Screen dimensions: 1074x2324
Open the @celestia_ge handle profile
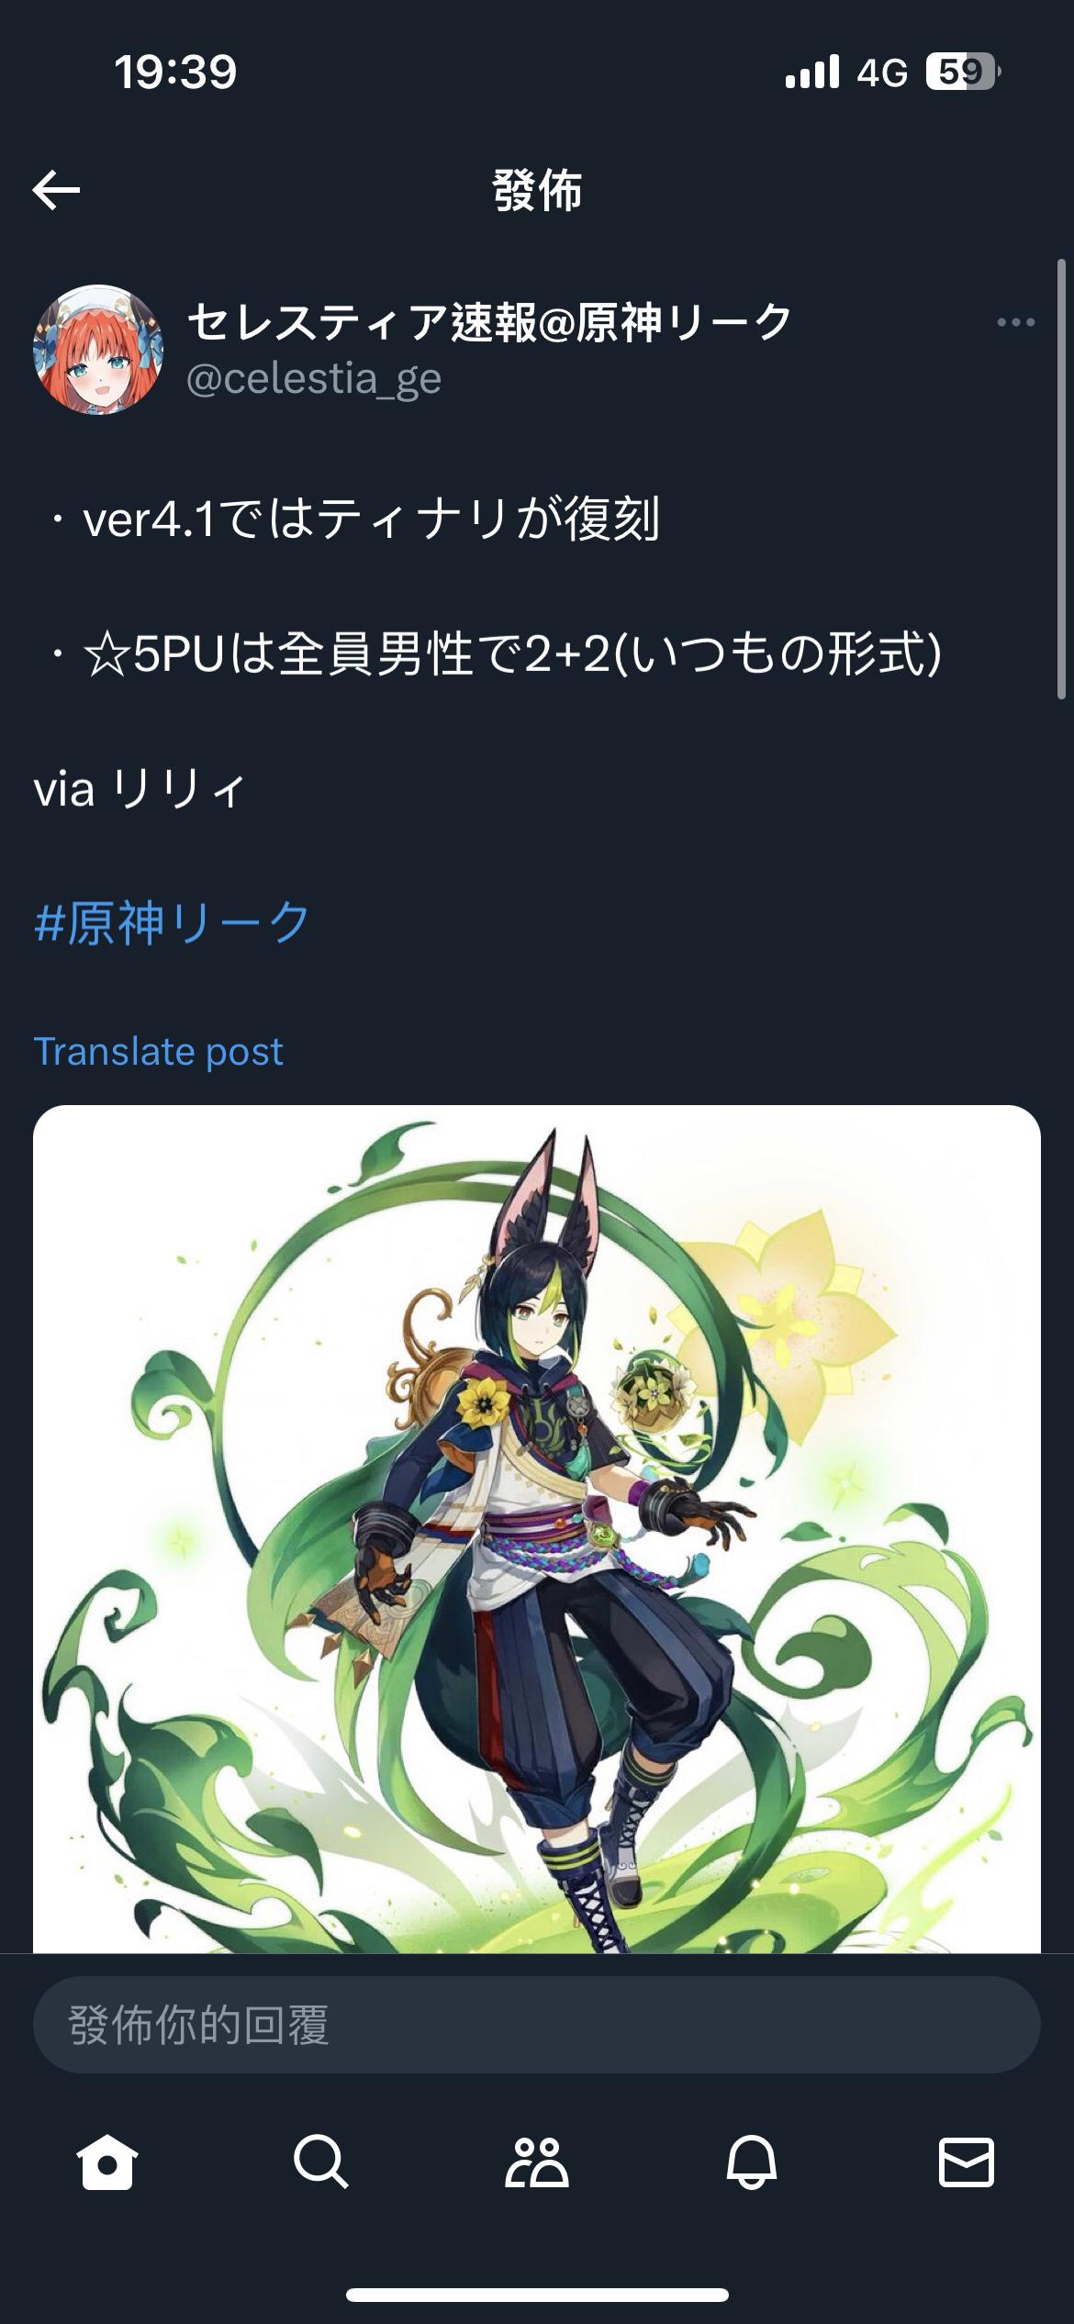(314, 379)
